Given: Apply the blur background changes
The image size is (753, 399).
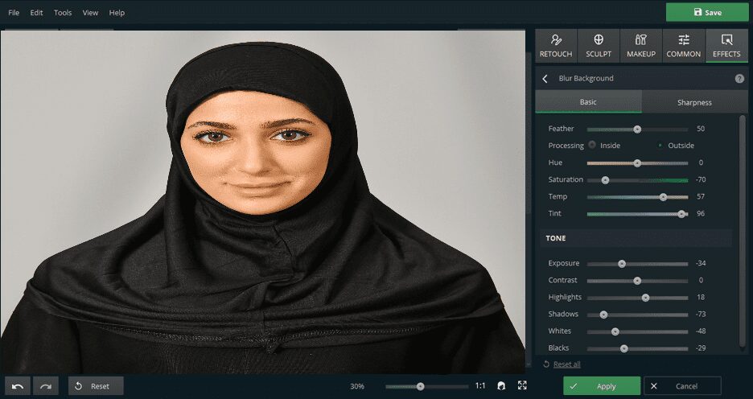Looking at the screenshot, I should click(602, 386).
